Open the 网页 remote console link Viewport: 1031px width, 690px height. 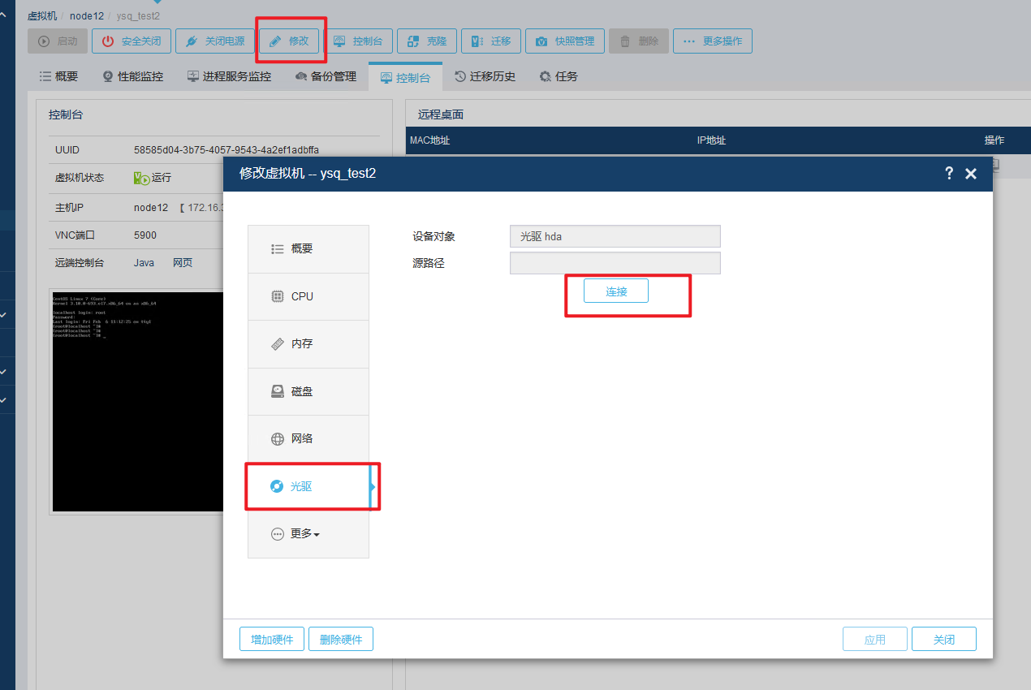(183, 263)
